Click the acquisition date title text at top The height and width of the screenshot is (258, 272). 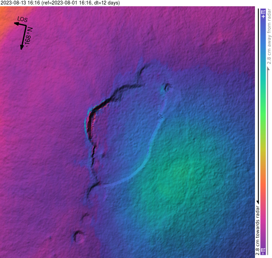[60, 3]
